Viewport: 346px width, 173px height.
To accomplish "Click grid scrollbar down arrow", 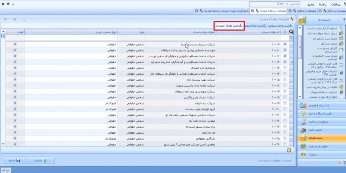I will pos(3,144).
